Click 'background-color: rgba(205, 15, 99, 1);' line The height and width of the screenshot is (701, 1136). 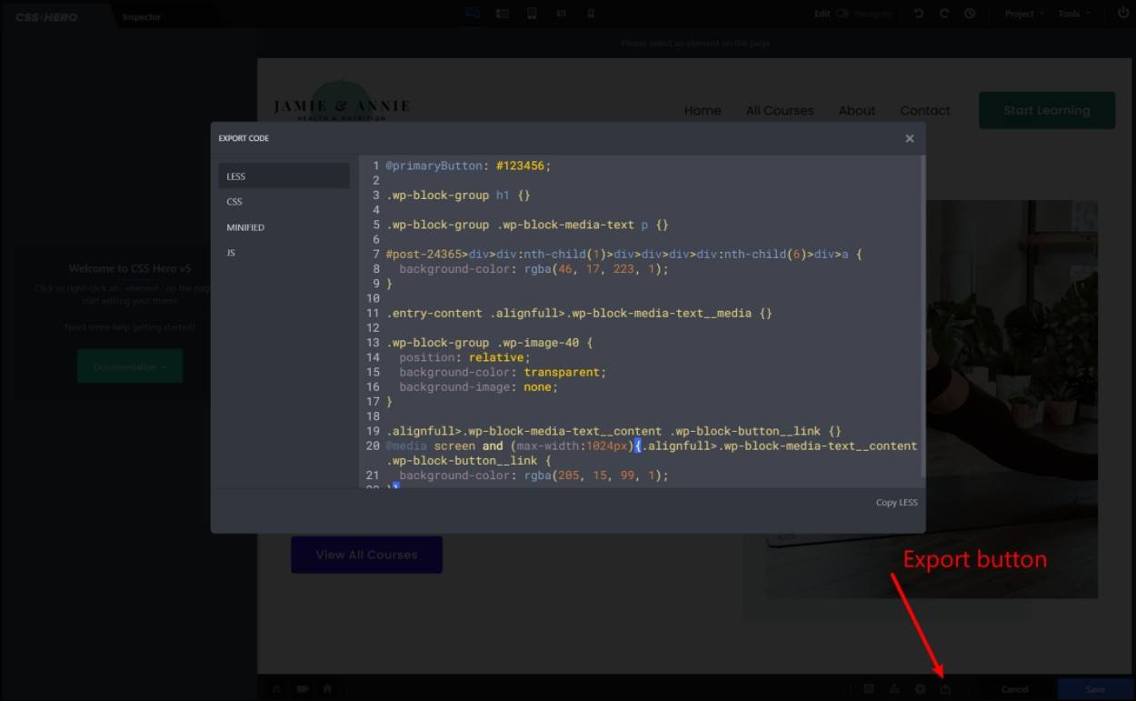tap(533, 476)
